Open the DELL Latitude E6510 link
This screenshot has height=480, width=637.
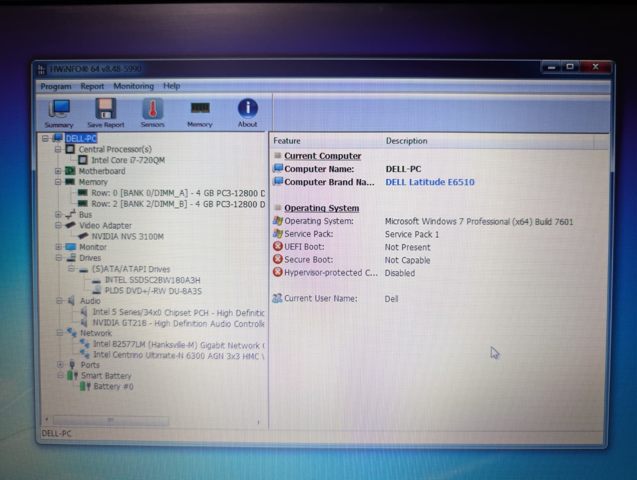[x=430, y=182]
